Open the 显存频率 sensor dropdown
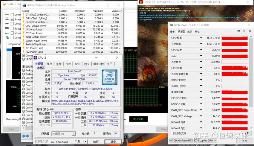The height and width of the screenshot is (146, 254). [201, 44]
